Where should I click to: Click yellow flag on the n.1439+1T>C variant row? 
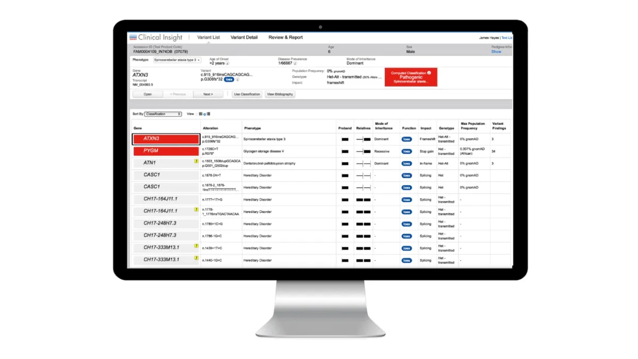pyautogui.click(x=196, y=246)
